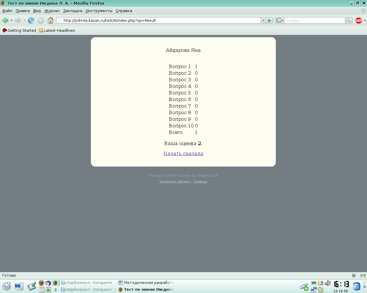The height and width of the screenshot is (293, 367).
Task: Open the Инструменты menu
Action: coord(99,11)
